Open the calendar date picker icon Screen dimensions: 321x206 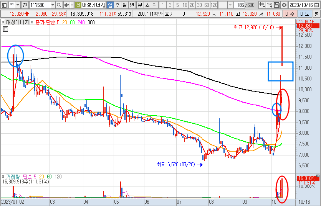click(x=316, y=5)
